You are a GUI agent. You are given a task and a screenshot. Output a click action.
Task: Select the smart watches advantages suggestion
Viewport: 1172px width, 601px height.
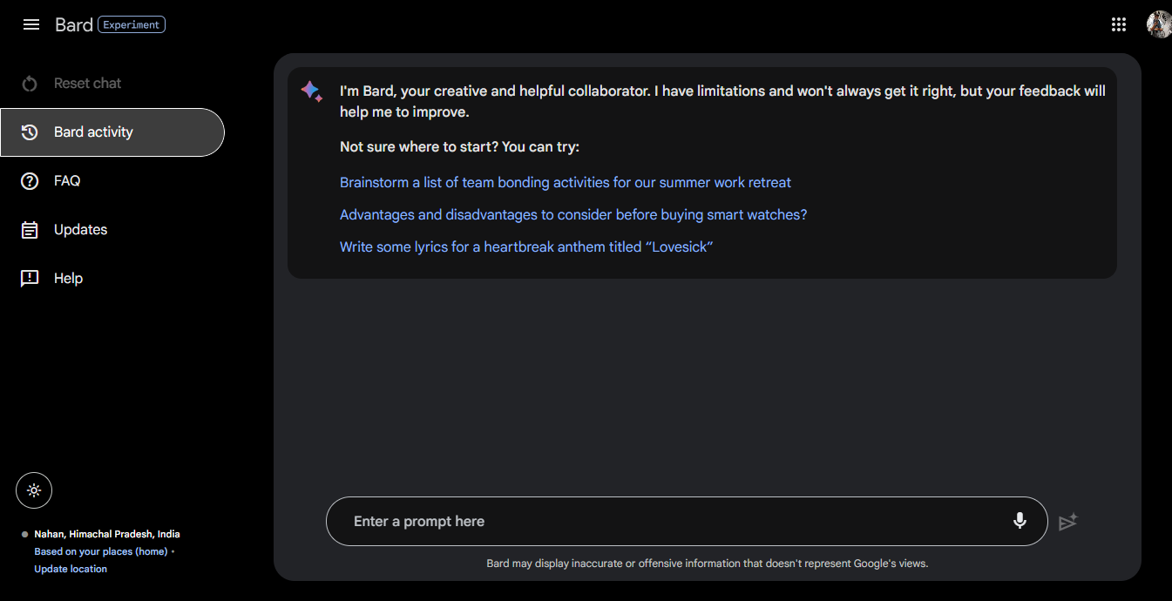click(573, 215)
